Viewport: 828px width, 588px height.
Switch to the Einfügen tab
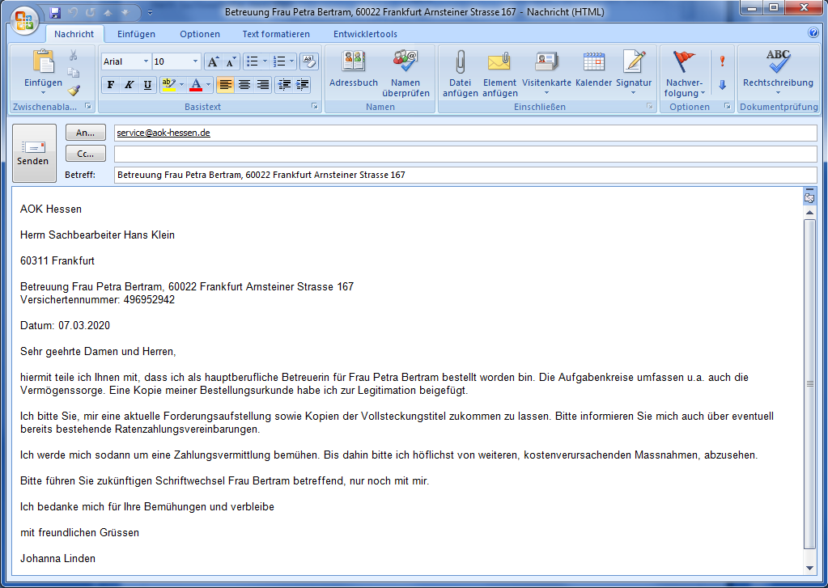pos(136,34)
